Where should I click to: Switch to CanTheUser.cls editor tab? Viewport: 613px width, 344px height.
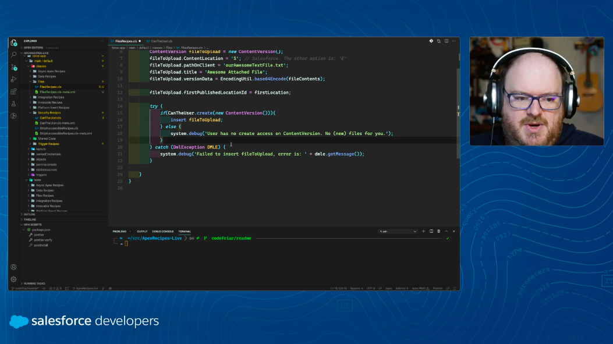click(161, 41)
